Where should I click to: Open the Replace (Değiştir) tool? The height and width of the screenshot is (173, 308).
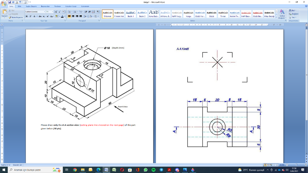pos(294,14)
